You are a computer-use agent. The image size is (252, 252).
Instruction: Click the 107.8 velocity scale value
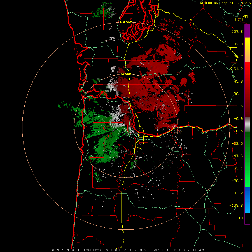tap(237, 31)
